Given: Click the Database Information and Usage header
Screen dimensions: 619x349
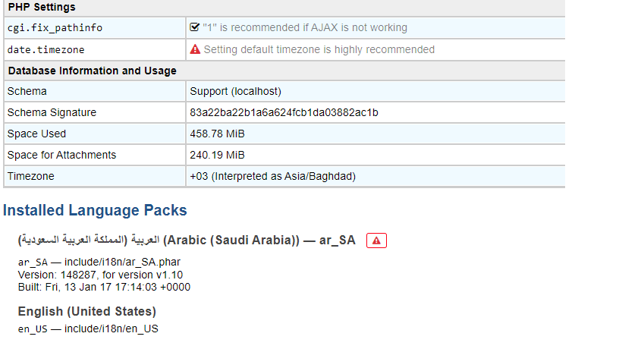Looking at the screenshot, I should tap(93, 71).
